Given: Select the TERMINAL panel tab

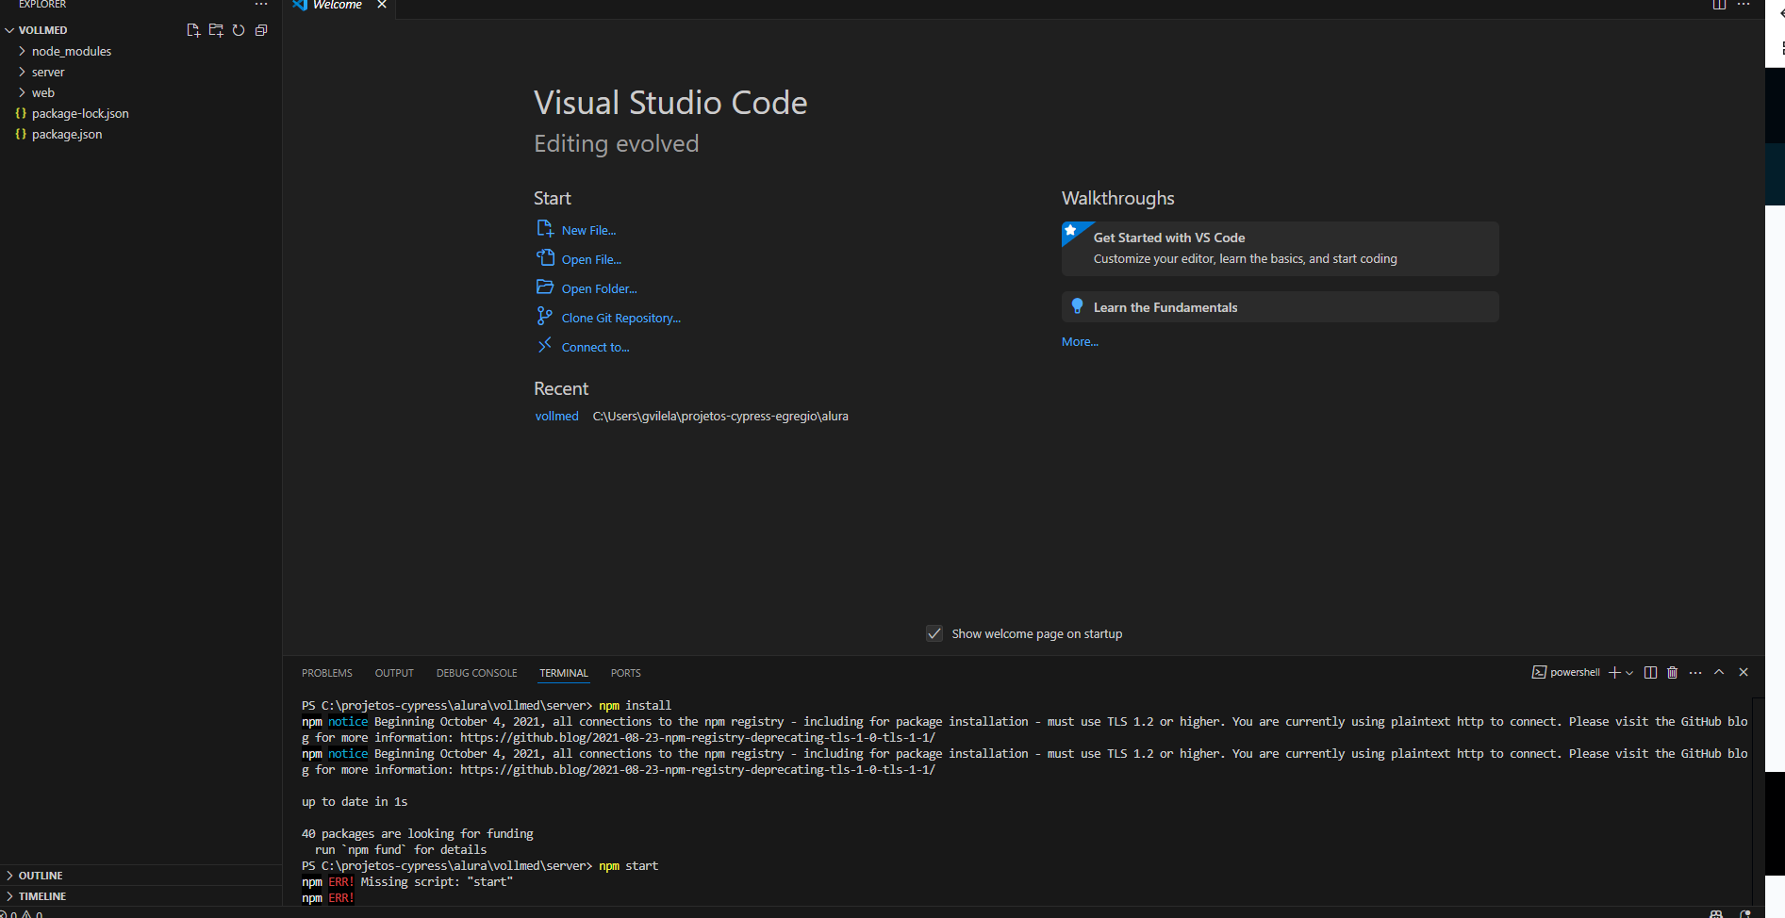Looking at the screenshot, I should [564, 673].
